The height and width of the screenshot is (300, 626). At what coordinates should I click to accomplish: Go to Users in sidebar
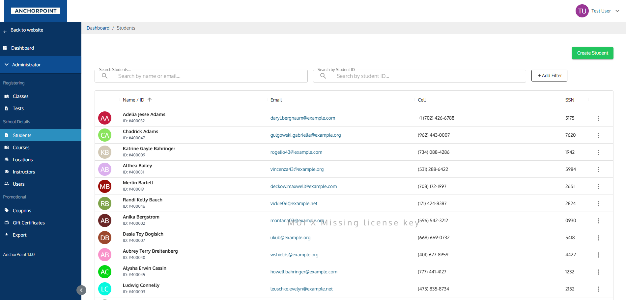(x=18, y=184)
